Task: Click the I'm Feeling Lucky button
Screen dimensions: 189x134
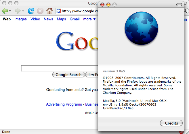Action: pos(92,75)
